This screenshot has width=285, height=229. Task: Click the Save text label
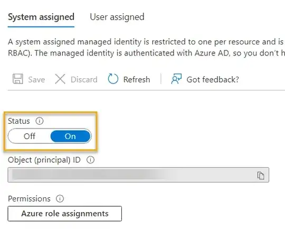point(36,80)
